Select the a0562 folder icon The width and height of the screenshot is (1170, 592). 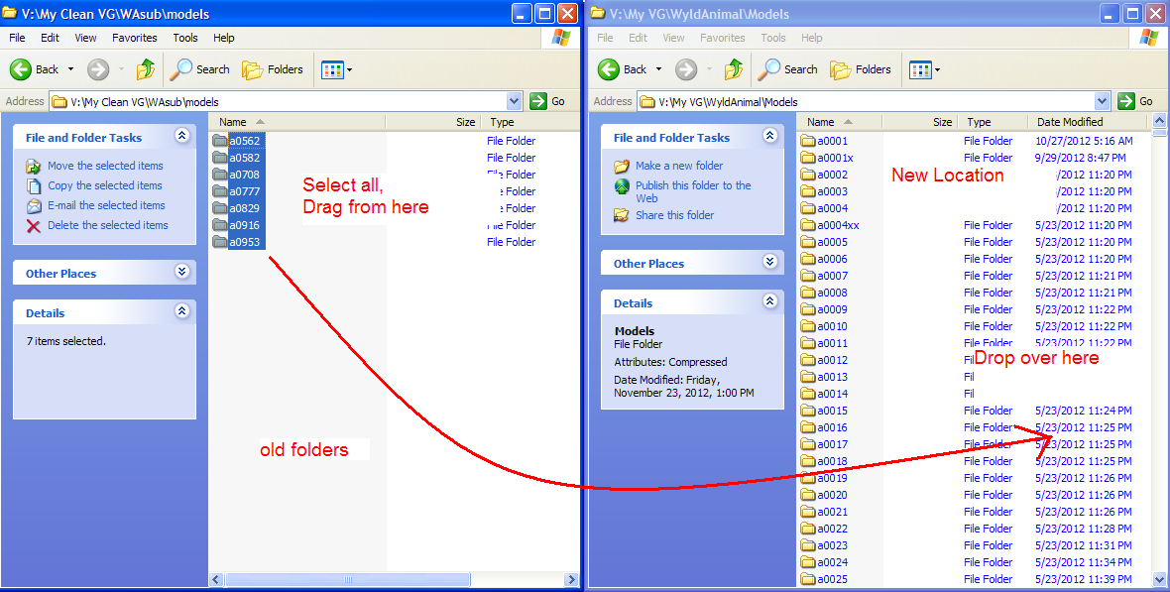[220, 141]
